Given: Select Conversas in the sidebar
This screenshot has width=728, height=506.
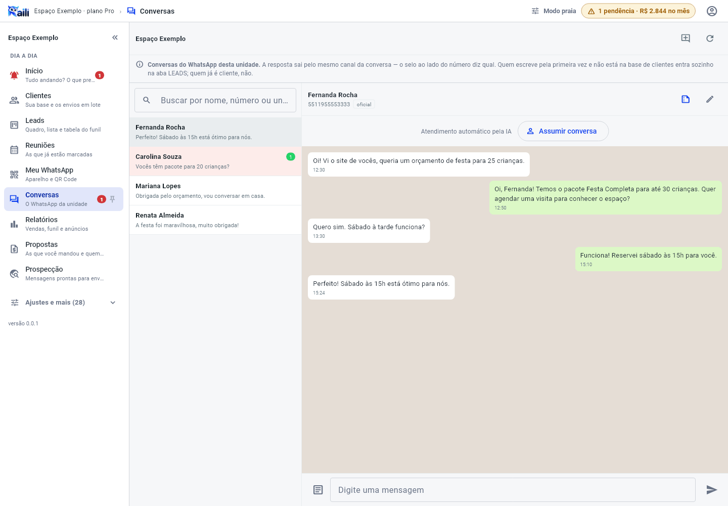Looking at the screenshot, I should [64, 199].
